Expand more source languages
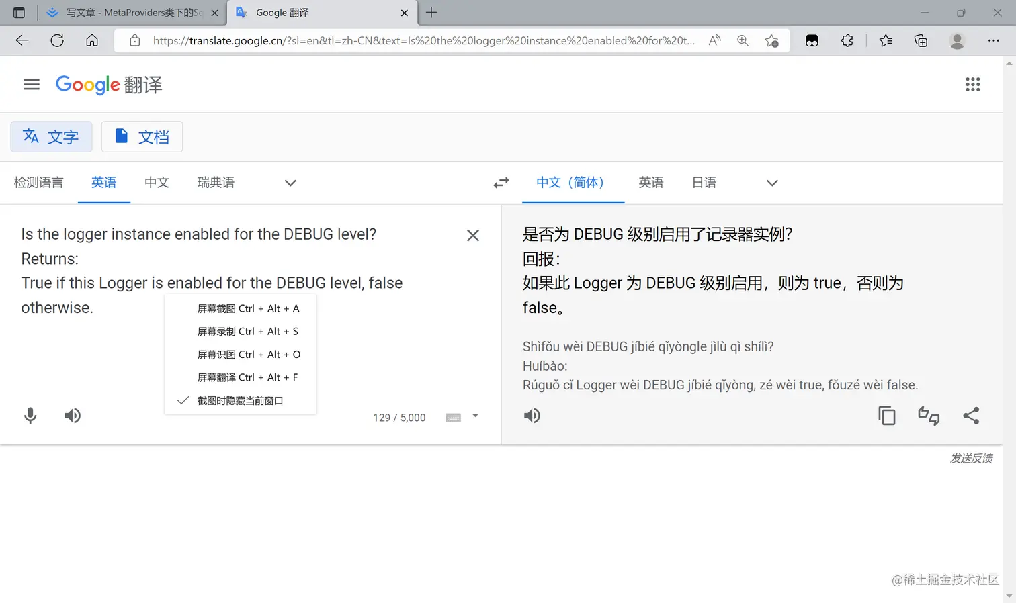The image size is (1016, 603). pyautogui.click(x=290, y=183)
